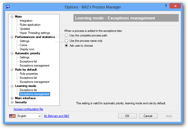Expand the Security tree node
Image resolution: width=188 pixels, height=129 pixels.
click(12, 102)
